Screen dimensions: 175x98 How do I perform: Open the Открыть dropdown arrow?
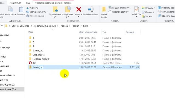(154, 8)
